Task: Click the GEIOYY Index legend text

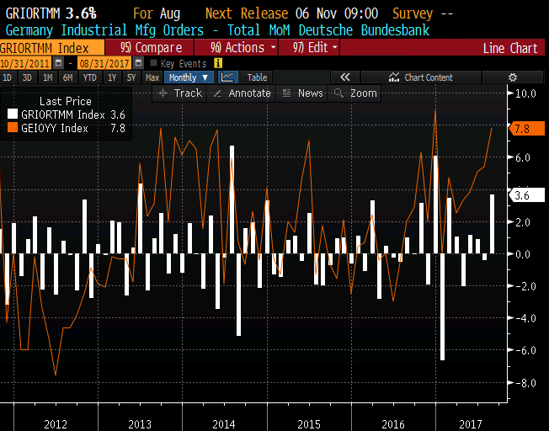Action: (55, 128)
